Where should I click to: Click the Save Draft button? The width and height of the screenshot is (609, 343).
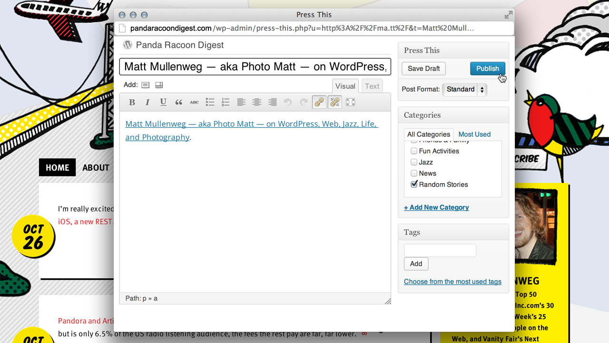click(x=423, y=68)
